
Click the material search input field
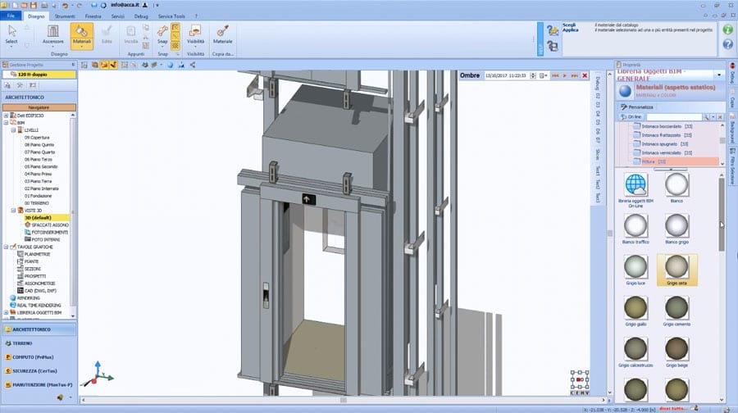pos(675,116)
